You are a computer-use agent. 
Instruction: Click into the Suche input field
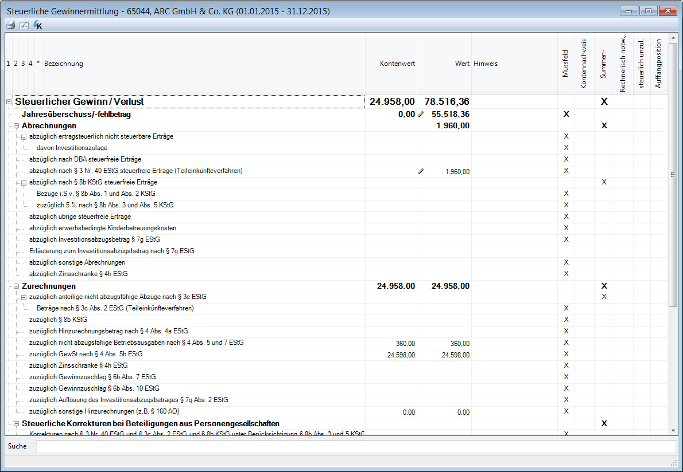coord(356,446)
